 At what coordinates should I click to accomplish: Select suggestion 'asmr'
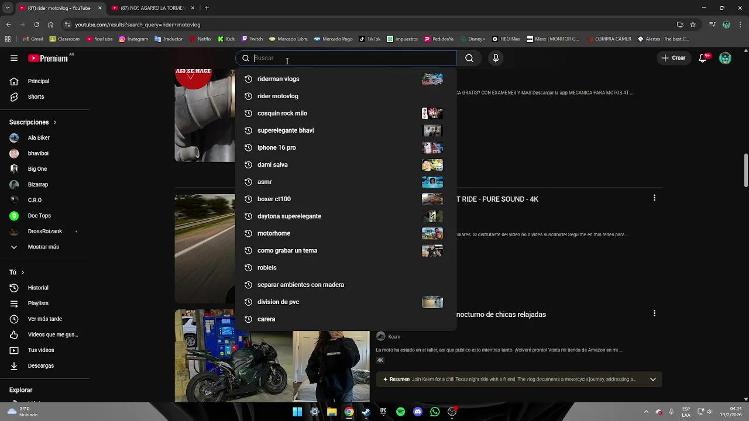tap(345, 182)
